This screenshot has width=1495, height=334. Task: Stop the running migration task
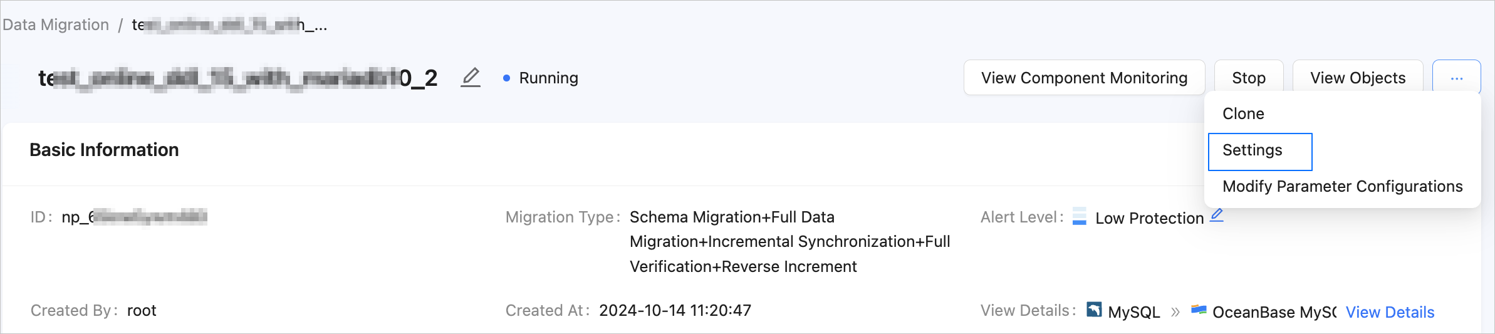1248,78
